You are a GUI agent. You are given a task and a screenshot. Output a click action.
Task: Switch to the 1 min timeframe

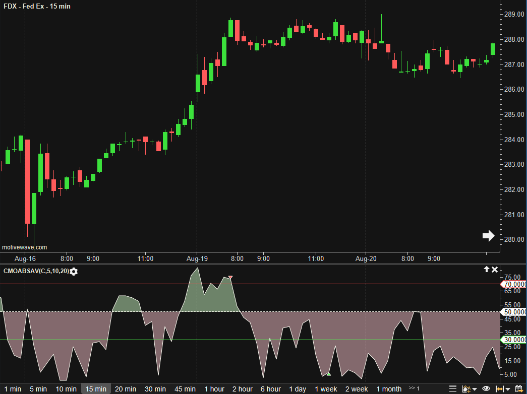tap(12, 389)
